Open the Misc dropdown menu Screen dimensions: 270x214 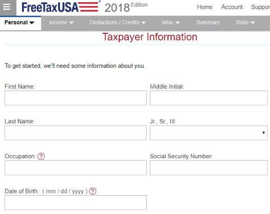[171, 22]
